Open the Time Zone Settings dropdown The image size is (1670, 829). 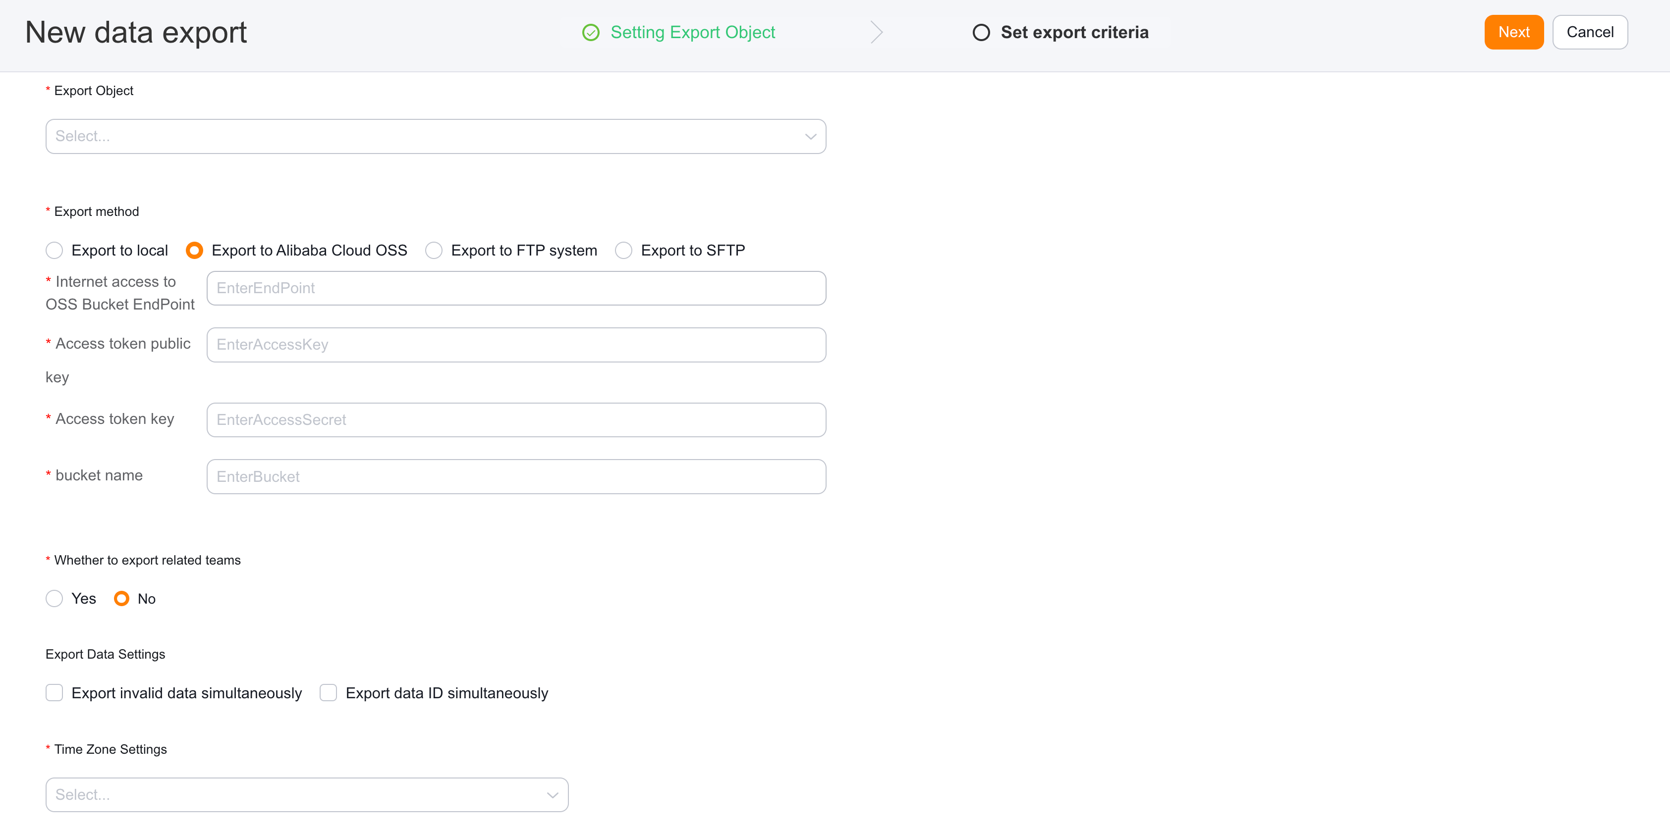(x=307, y=795)
